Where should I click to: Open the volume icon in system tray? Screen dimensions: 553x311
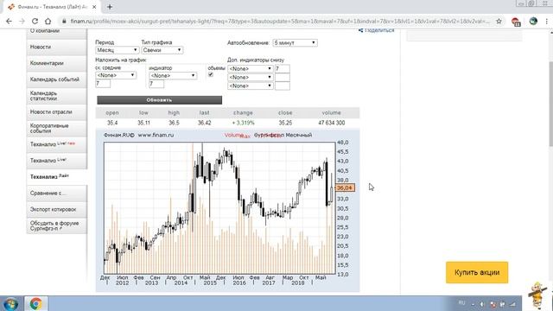(482, 304)
